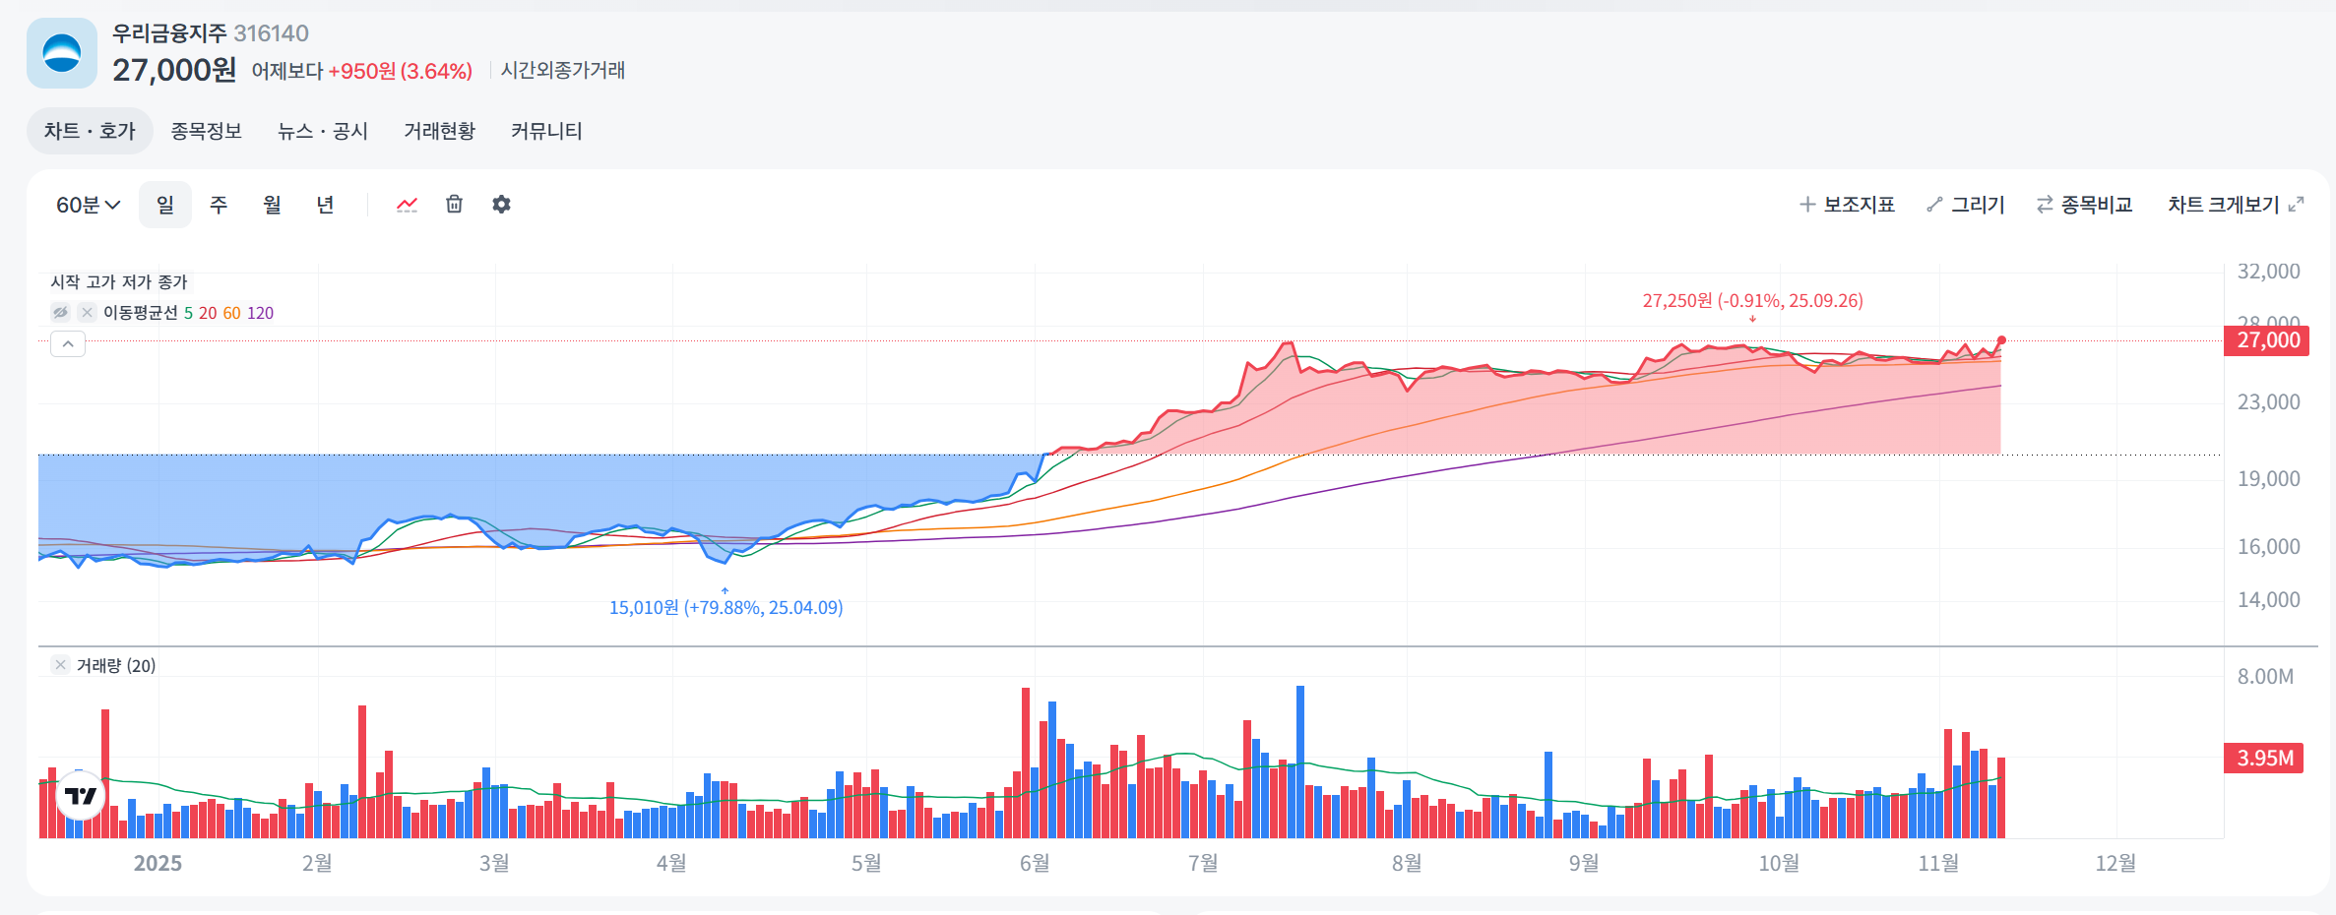Click the 15,010원 low price marker label
This screenshot has height=915, width=2336.
point(726,607)
